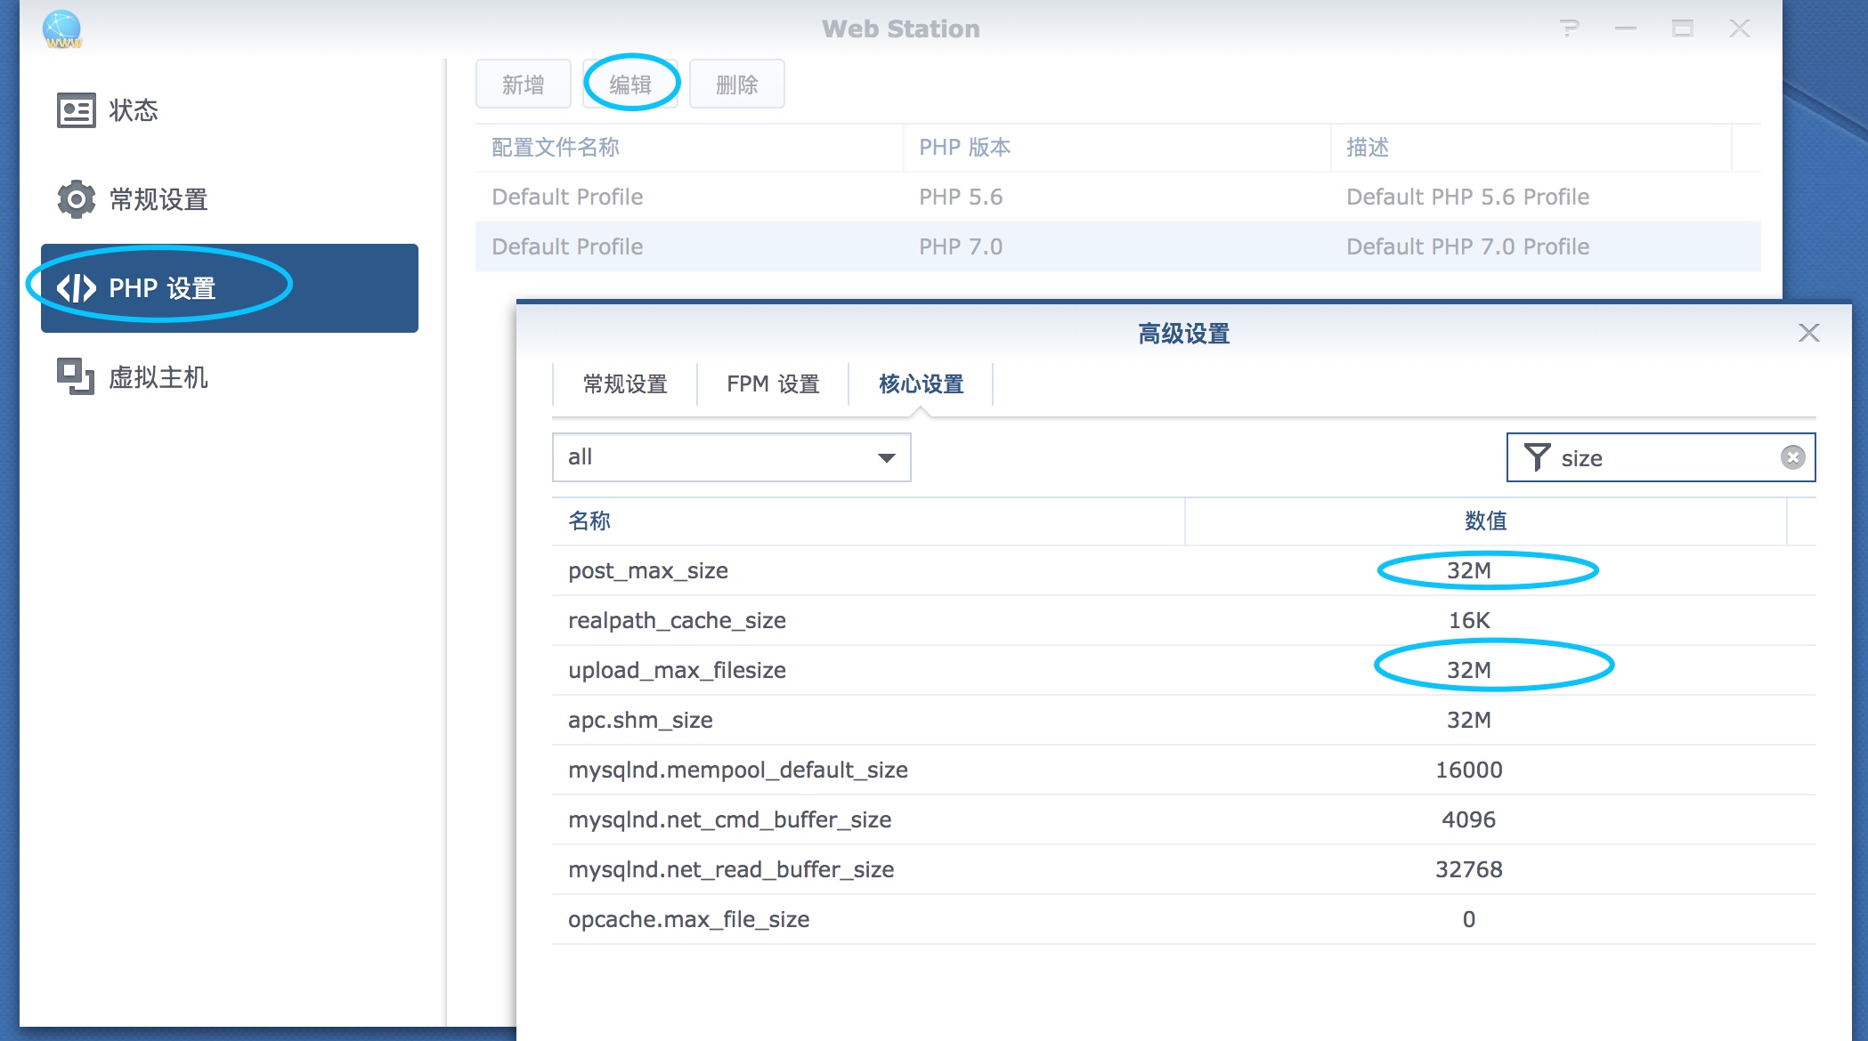The width and height of the screenshot is (1868, 1041).
Task: Click the Default PHP 7.0 Profile description
Action: click(1467, 246)
